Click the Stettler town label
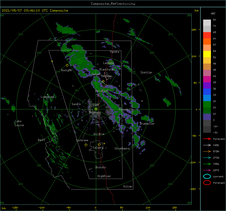The height and width of the screenshot is (211, 226). pyautogui.click(x=146, y=73)
